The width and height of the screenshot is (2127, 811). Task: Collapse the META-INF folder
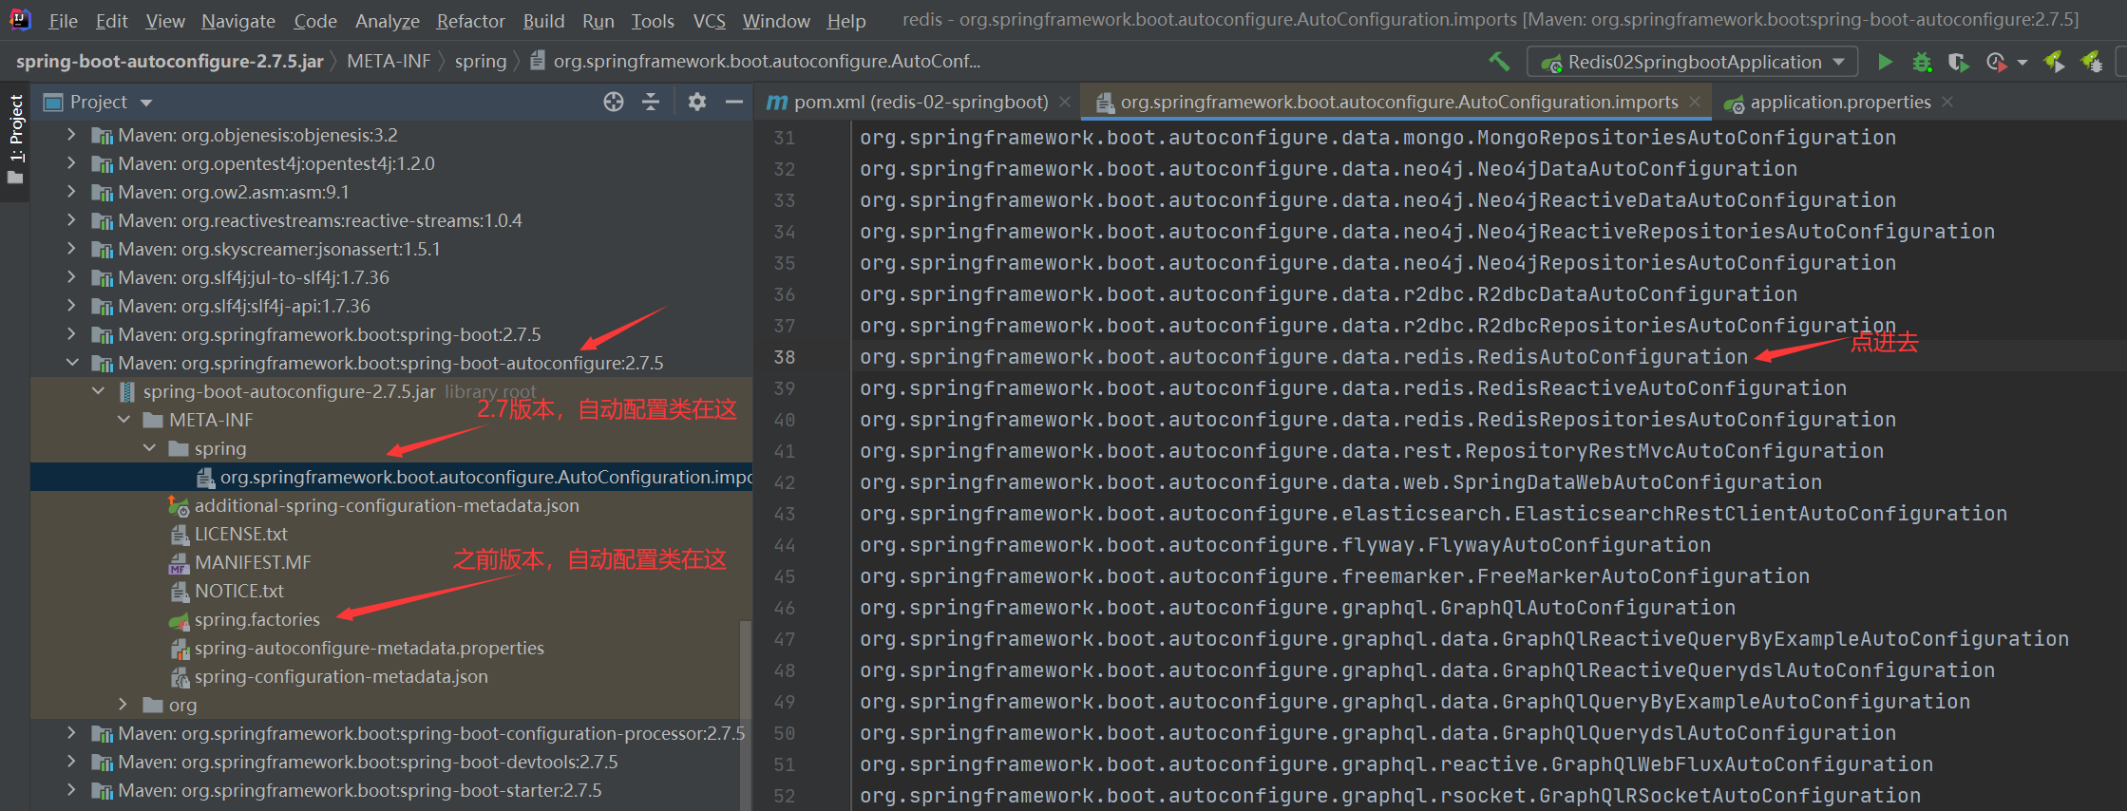click(123, 420)
